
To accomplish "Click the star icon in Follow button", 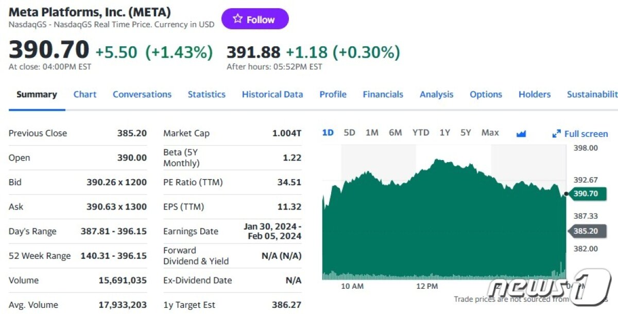I will tap(237, 19).
